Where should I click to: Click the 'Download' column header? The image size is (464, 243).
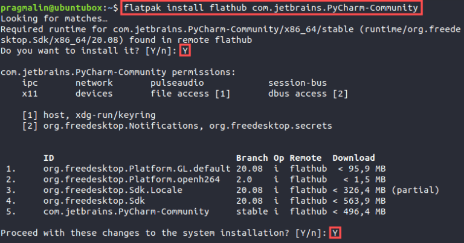click(353, 158)
